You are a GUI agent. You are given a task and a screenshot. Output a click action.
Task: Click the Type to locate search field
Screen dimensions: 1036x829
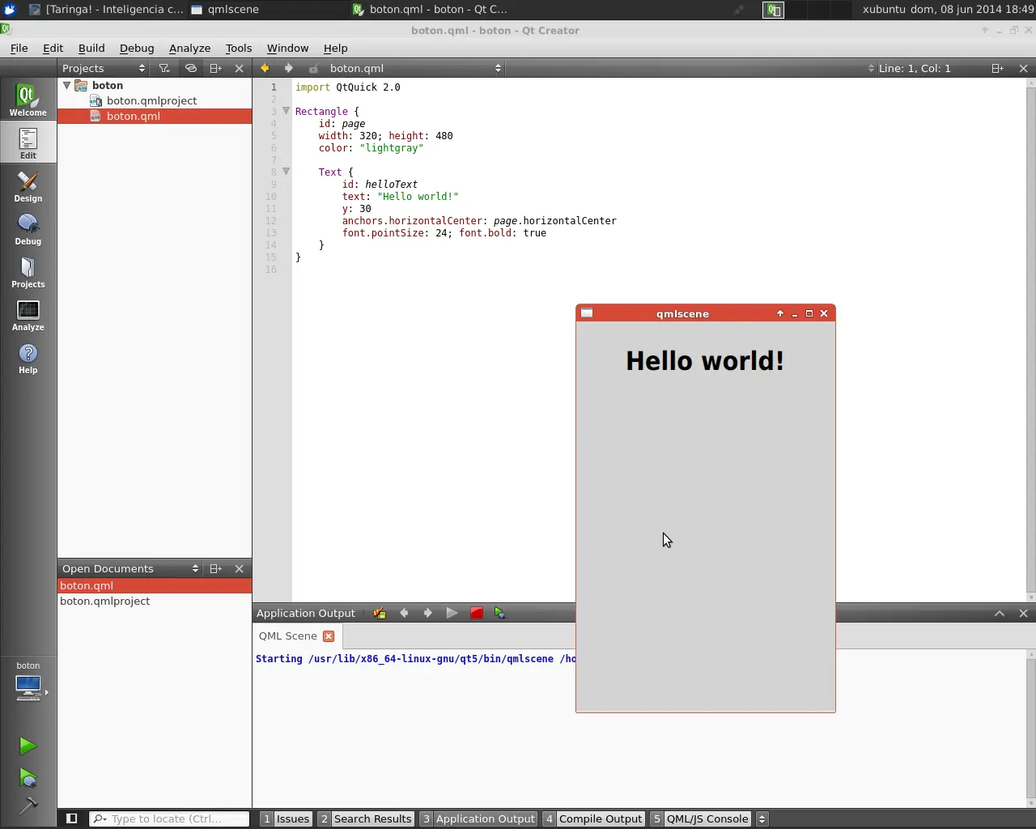(x=169, y=818)
